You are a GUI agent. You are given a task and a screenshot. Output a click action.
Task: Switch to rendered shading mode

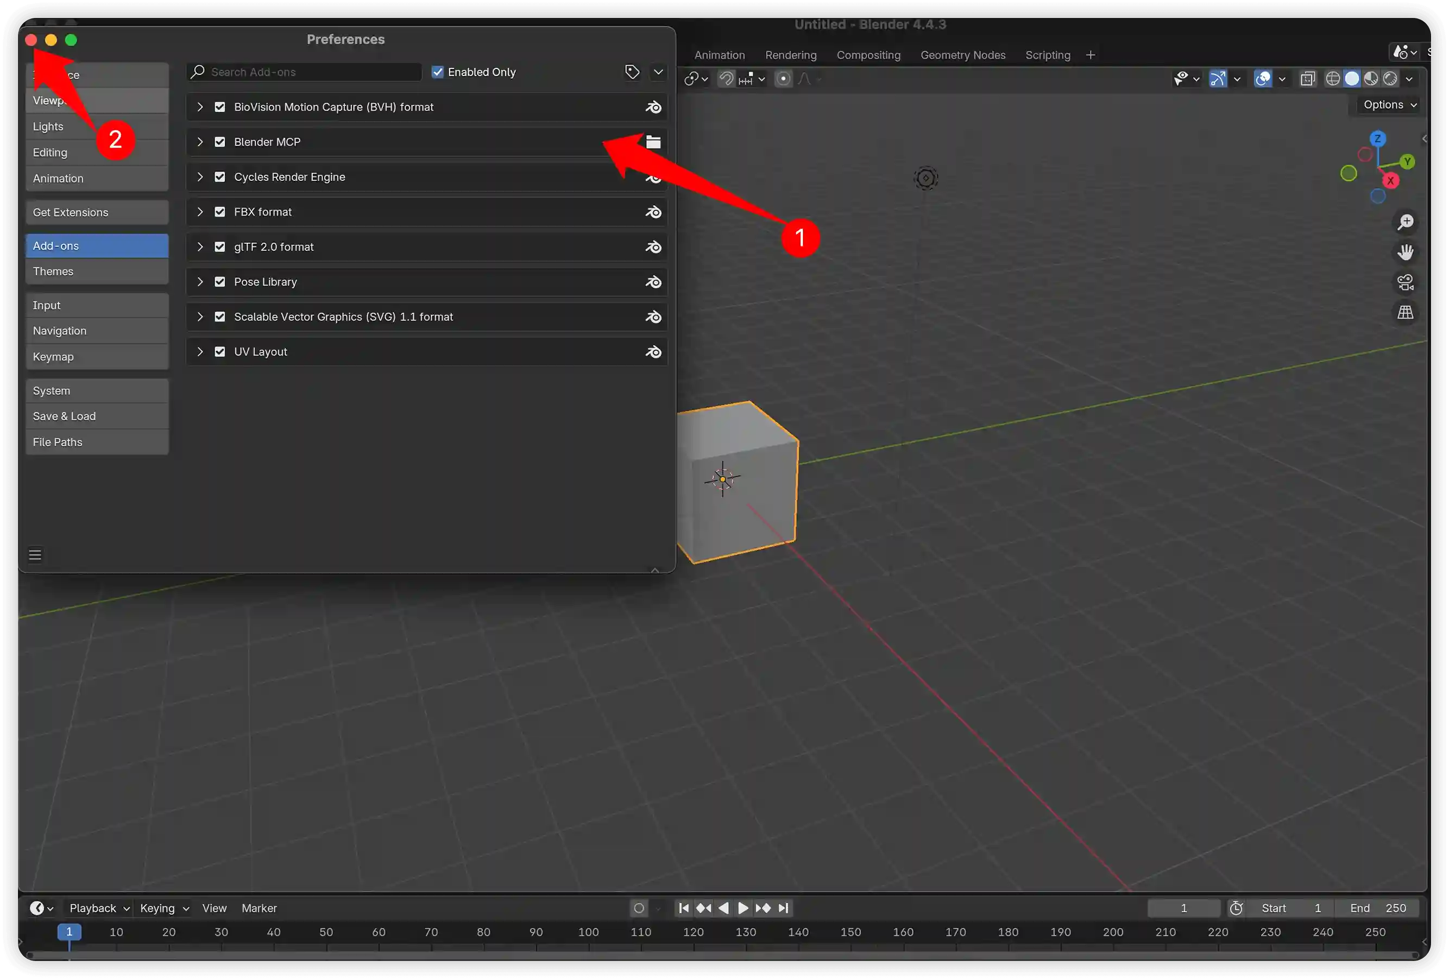click(1390, 79)
